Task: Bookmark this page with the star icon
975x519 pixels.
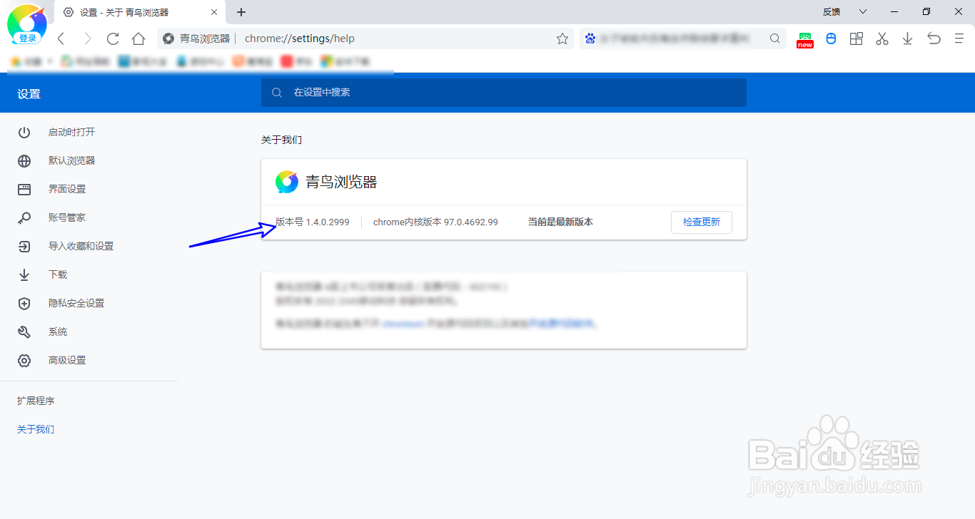Action: (562, 38)
